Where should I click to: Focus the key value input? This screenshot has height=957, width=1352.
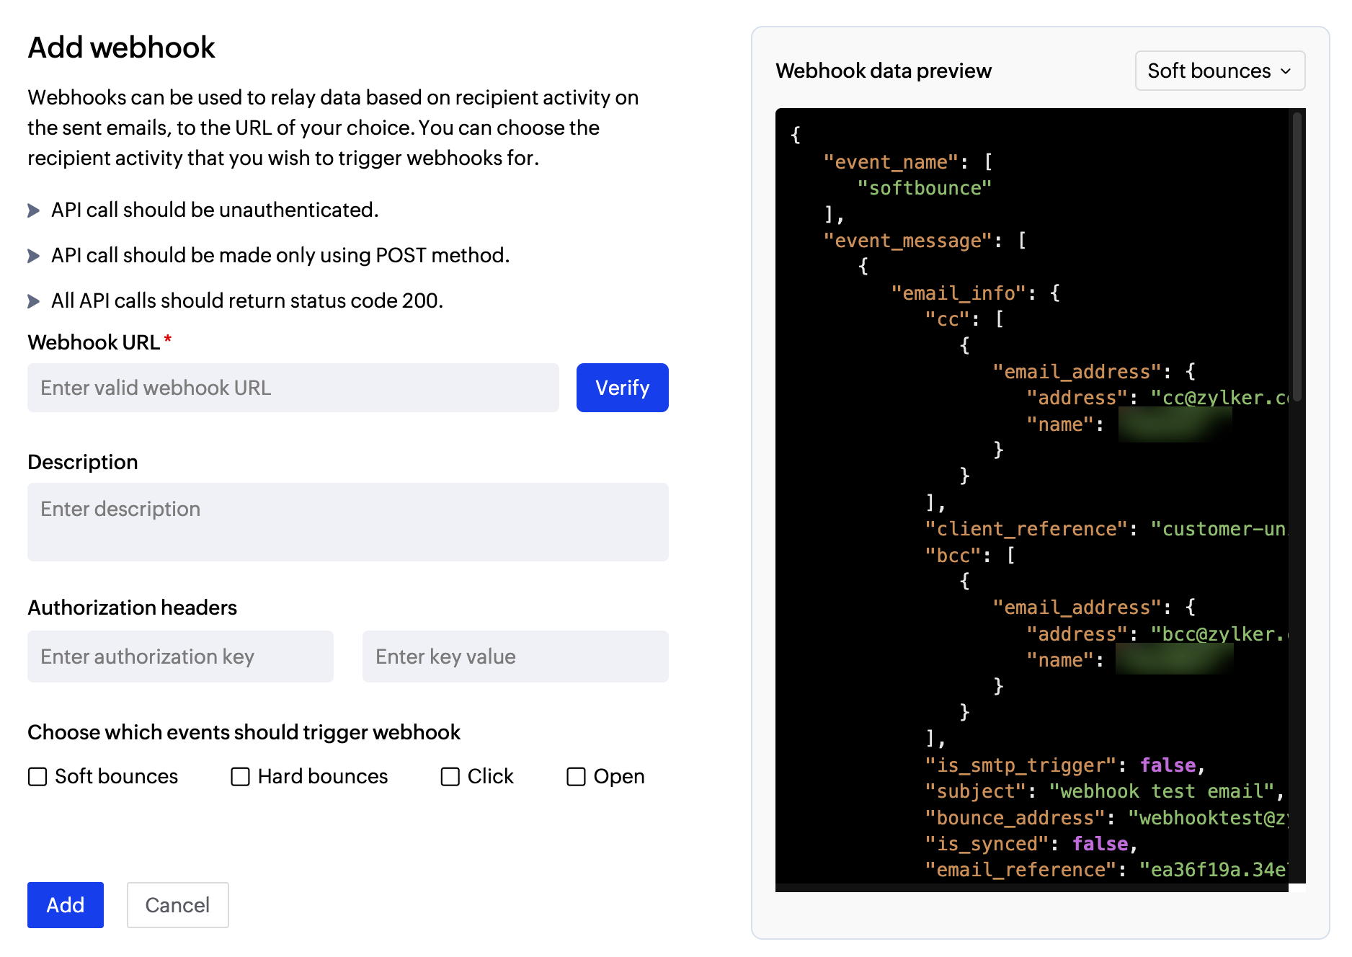tap(515, 656)
